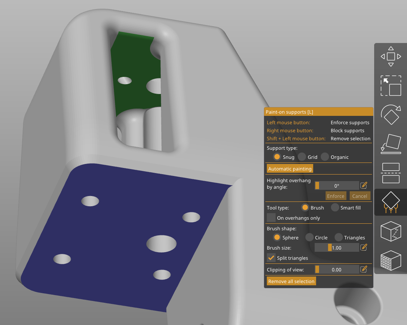Open the Place on face tool
407x325 pixels.
point(391,143)
